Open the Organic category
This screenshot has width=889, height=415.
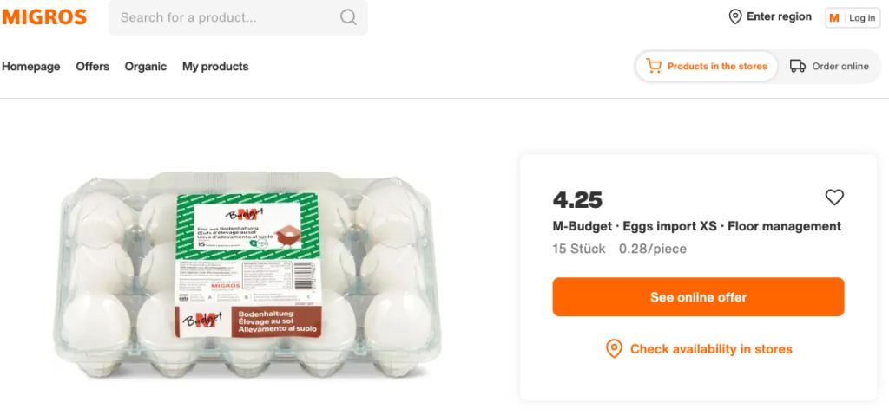pos(146,67)
